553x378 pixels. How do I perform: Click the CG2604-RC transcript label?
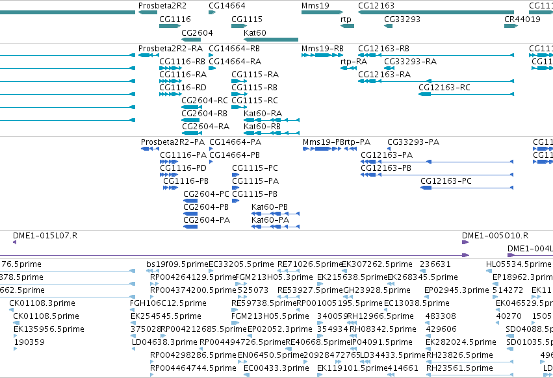click(205, 101)
